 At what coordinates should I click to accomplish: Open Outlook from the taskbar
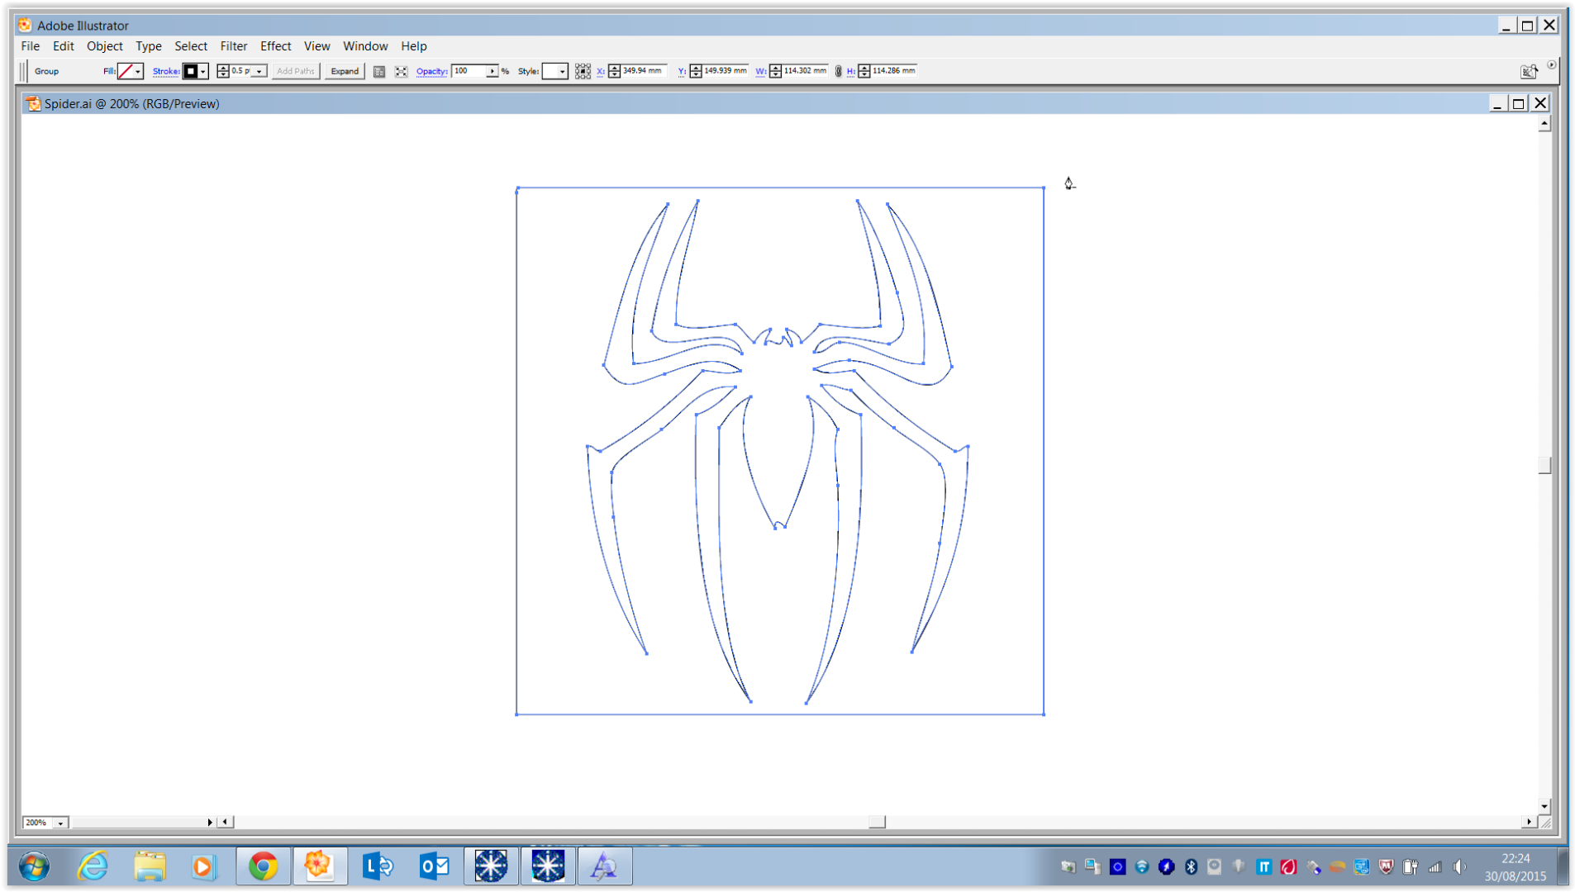point(434,866)
